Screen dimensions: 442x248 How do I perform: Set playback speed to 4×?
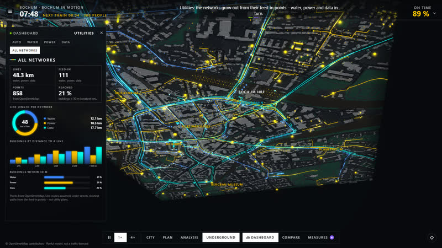click(x=133, y=238)
